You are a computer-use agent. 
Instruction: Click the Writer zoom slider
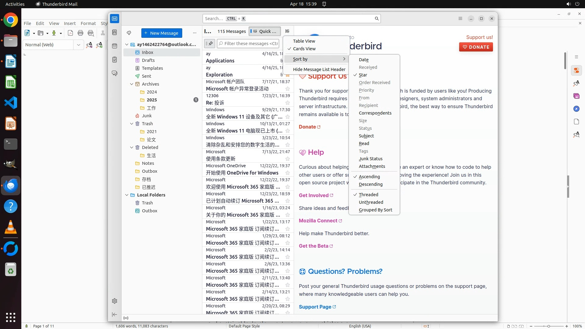point(548,326)
